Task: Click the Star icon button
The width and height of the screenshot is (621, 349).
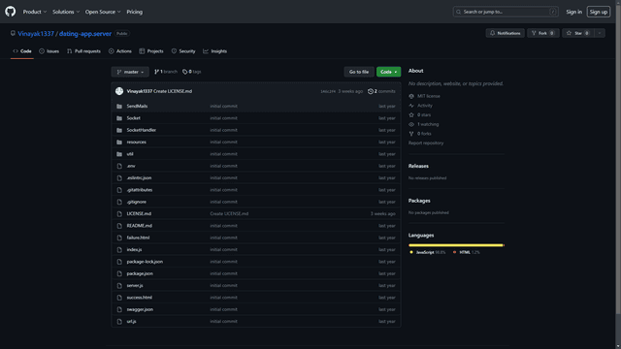Action: (570, 33)
